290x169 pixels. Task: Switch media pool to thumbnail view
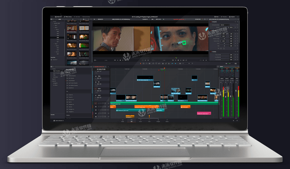pos(84,19)
